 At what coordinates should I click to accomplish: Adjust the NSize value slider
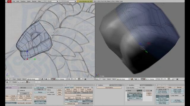pos(162,90)
